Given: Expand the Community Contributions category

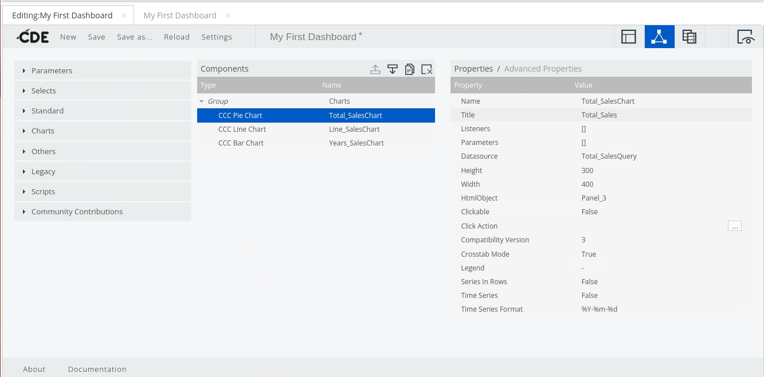Looking at the screenshot, I should [77, 211].
